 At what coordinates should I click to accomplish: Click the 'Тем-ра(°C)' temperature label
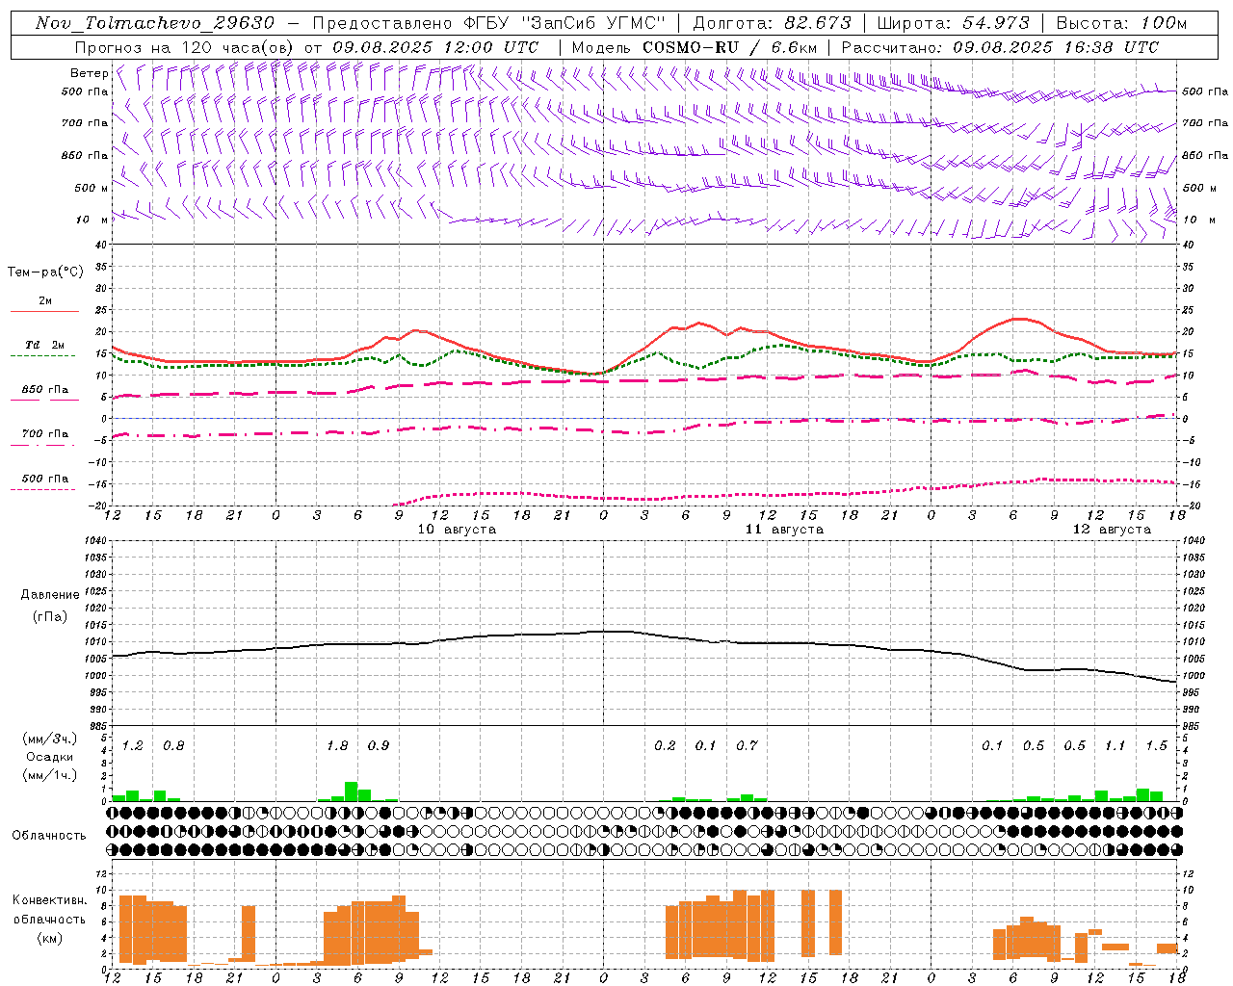tap(45, 272)
